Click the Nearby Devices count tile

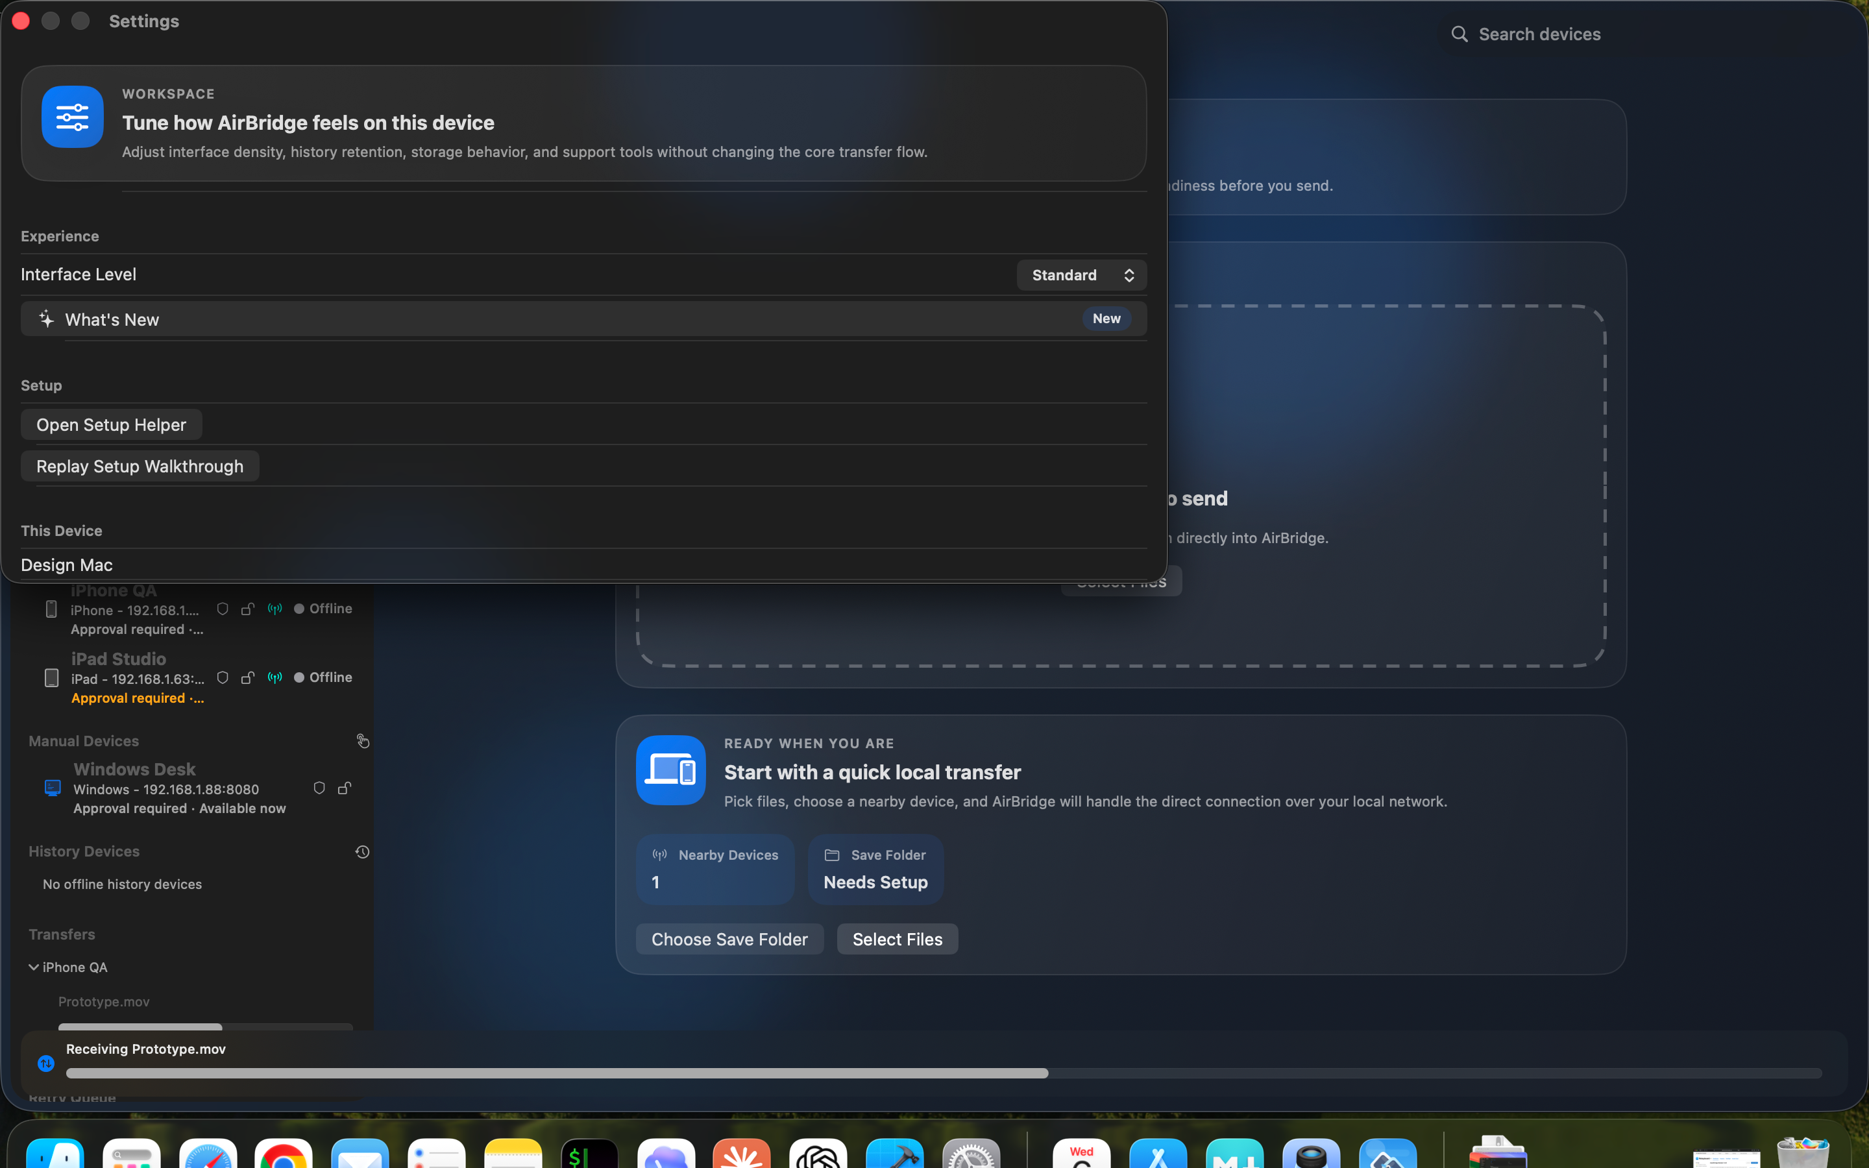pos(715,869)
